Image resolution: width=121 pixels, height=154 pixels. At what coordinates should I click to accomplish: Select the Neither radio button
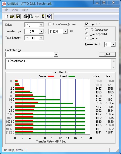coord(87,38)
